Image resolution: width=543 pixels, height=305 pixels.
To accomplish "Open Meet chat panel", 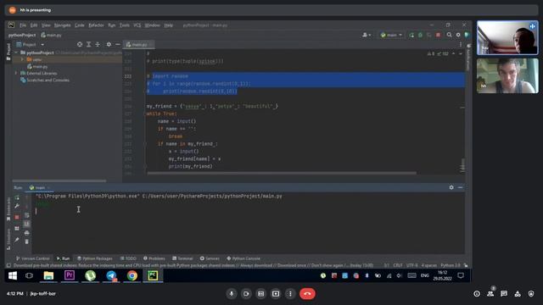I will (x=504, y=294).
